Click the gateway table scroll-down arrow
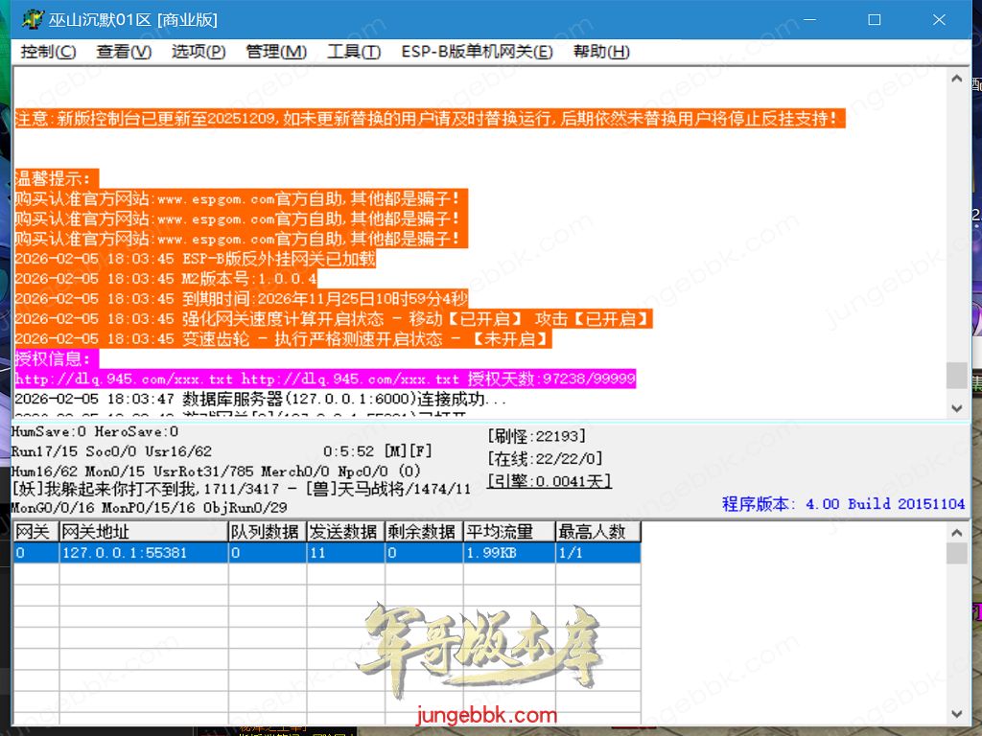 956,714
